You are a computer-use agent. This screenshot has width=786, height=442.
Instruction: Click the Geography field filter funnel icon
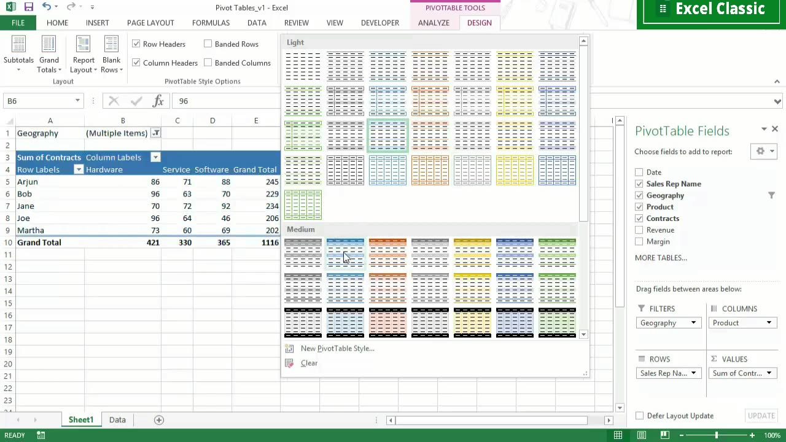click(771, 195)
